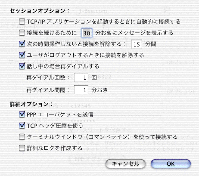
Task: Click the TCP/IP アプリケーション auto-connect label
Action: [x=104, y=22]
